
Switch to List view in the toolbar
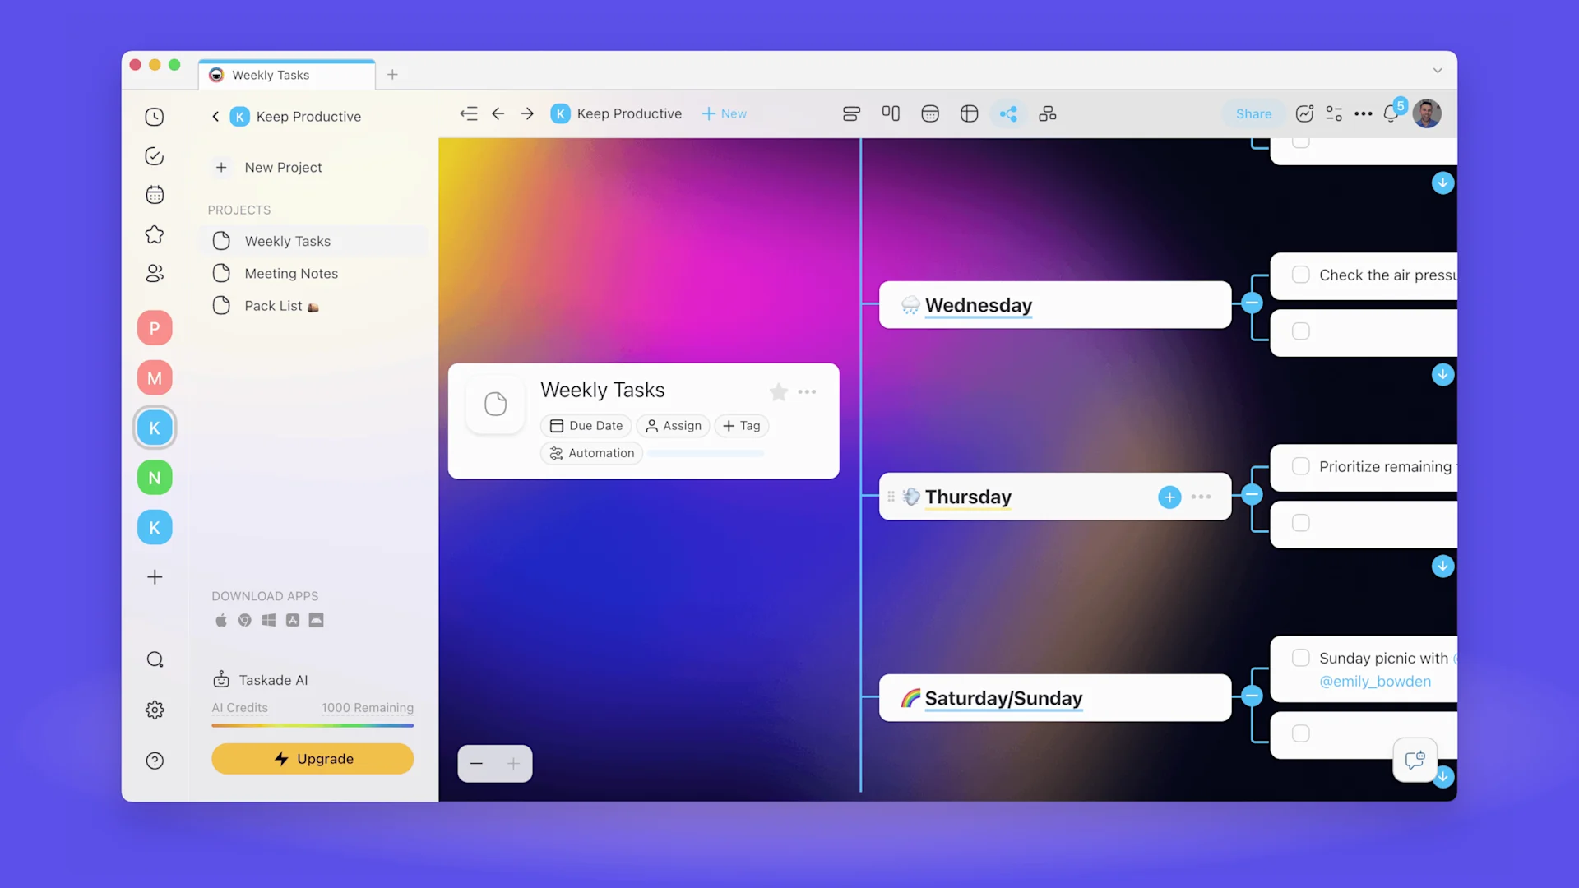pos(851,113)
